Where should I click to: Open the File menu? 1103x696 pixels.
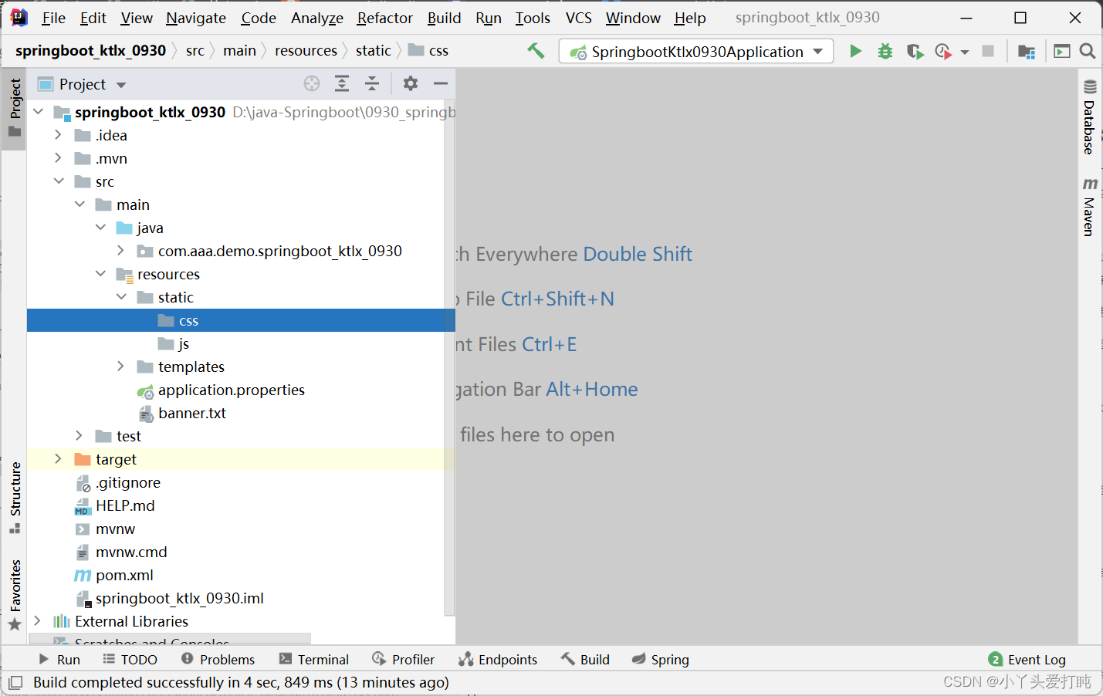[53, 18]
